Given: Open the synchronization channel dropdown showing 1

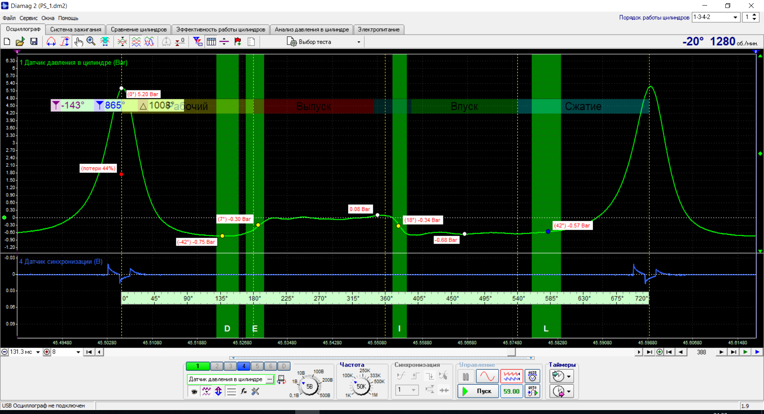Looking at the screenshot, I should pyautogui.click(x=407, y=390).
